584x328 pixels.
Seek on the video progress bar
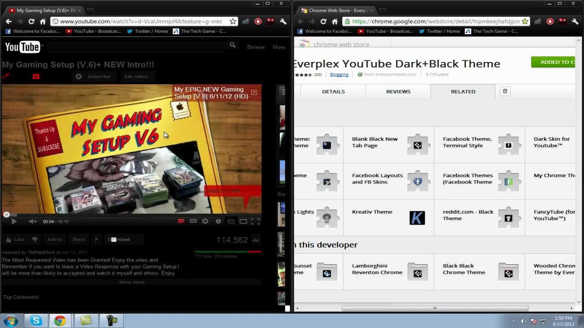pos(132,215)
